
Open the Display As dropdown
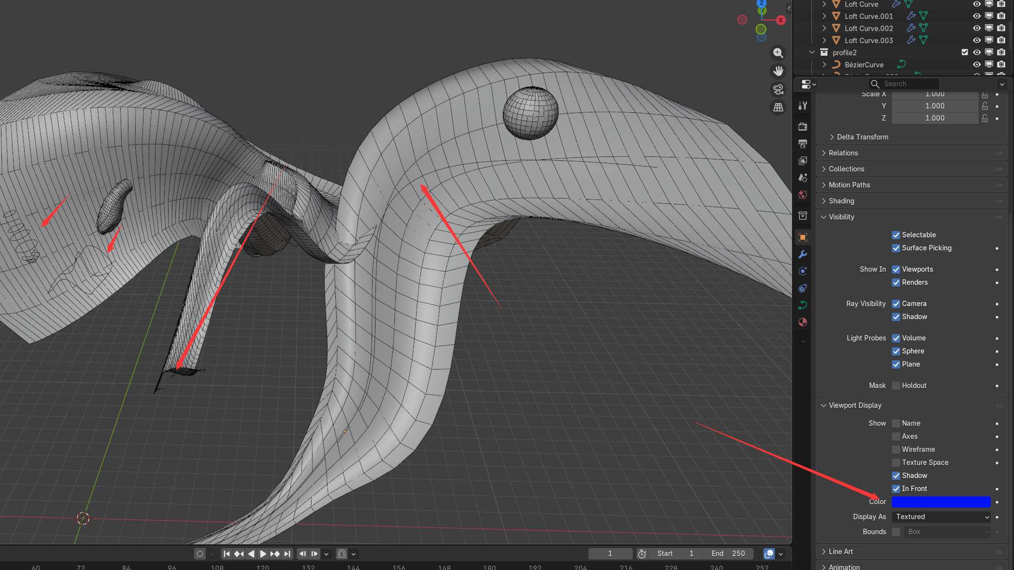[941, 517]
